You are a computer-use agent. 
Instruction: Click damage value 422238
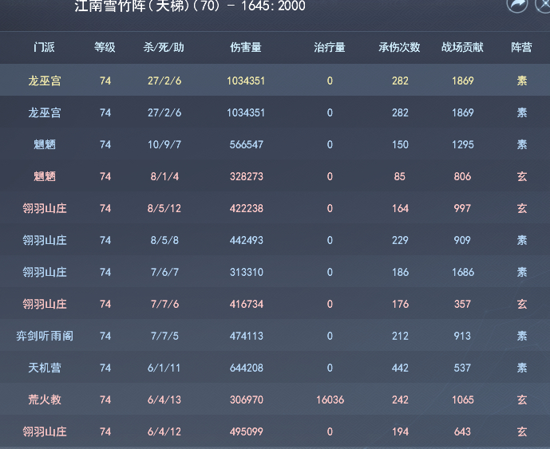point(246,209)
